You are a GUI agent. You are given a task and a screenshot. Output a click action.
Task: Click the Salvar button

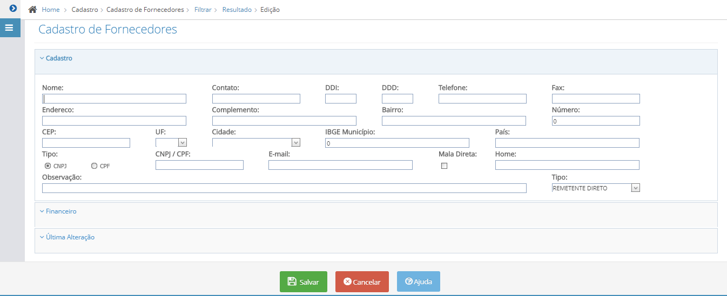[304, 281]
